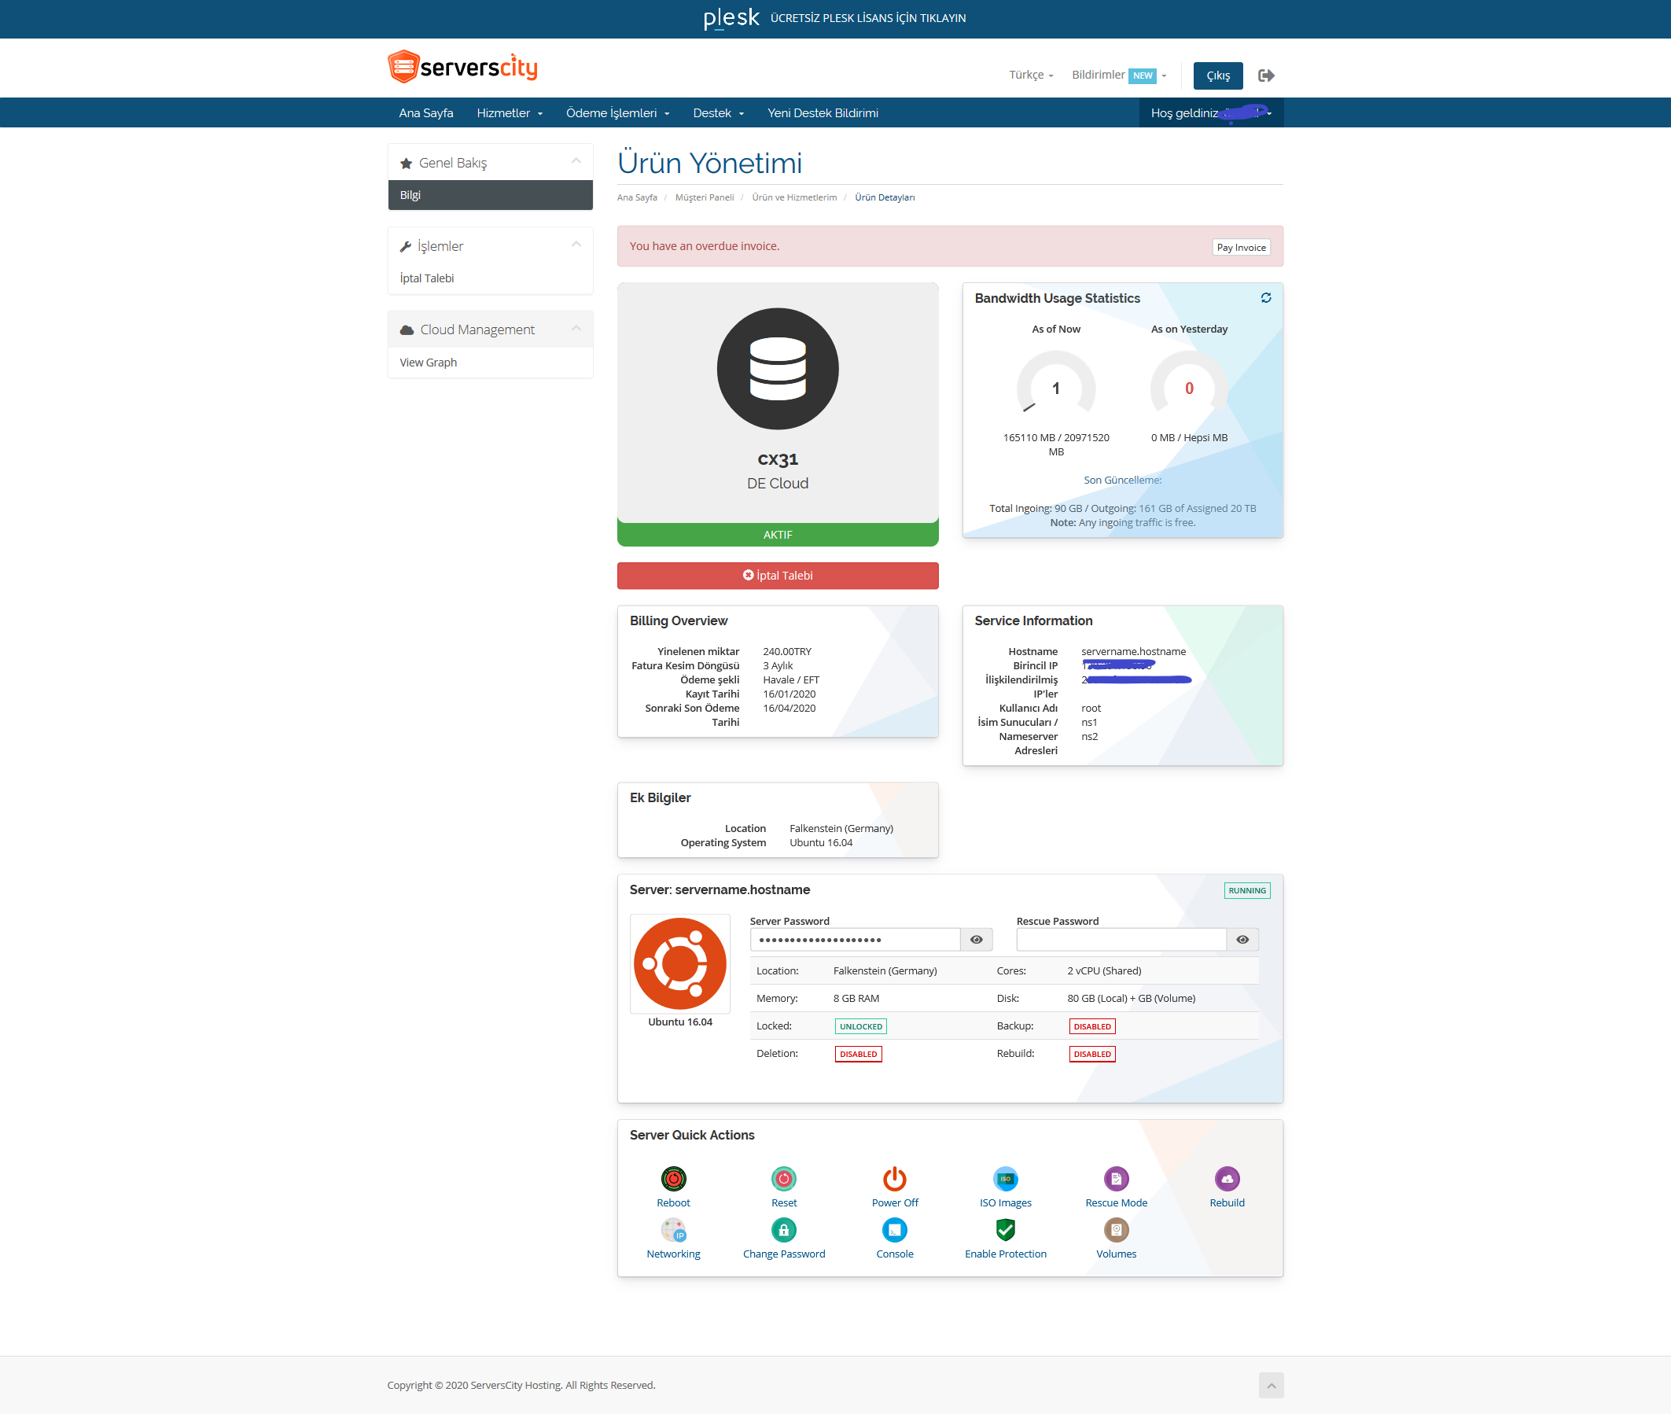
Task: Click the Reset server icon
Action: click(x=784, y=1178)
